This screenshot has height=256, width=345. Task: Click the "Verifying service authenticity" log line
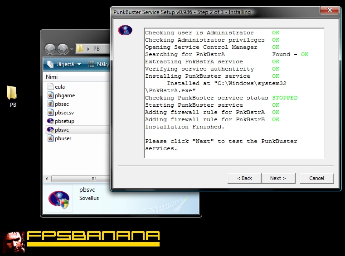pos(199,69)
